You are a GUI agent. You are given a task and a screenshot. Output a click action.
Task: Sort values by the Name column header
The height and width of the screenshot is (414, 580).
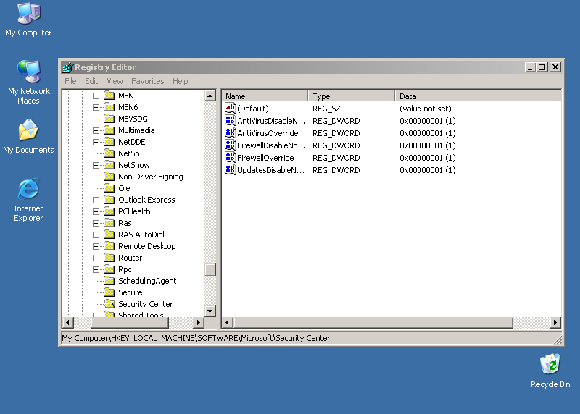(x=265, y=96)
